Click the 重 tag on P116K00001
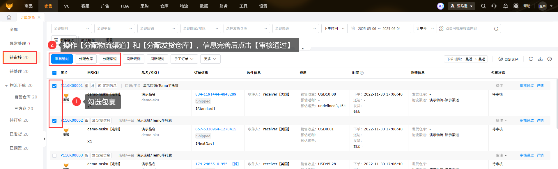Viewport: 558px width, 169px height. [86, 86]
